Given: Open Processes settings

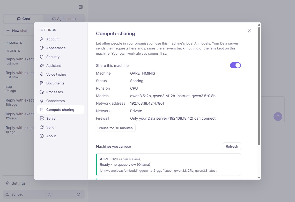Looking at the screenshot, I should point(61,92).
